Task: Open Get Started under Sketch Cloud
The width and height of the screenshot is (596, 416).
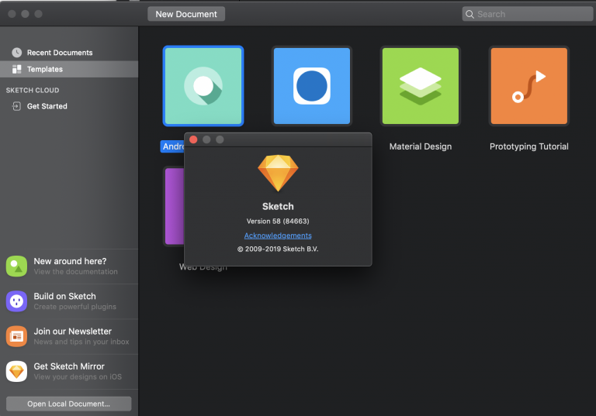Action: click(x=69, y=106)
